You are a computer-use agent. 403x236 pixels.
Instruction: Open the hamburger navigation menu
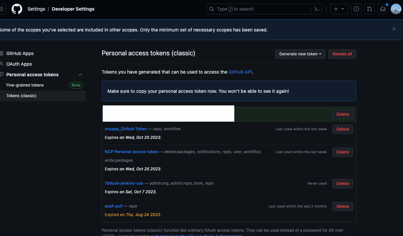(x=2, y=9)
